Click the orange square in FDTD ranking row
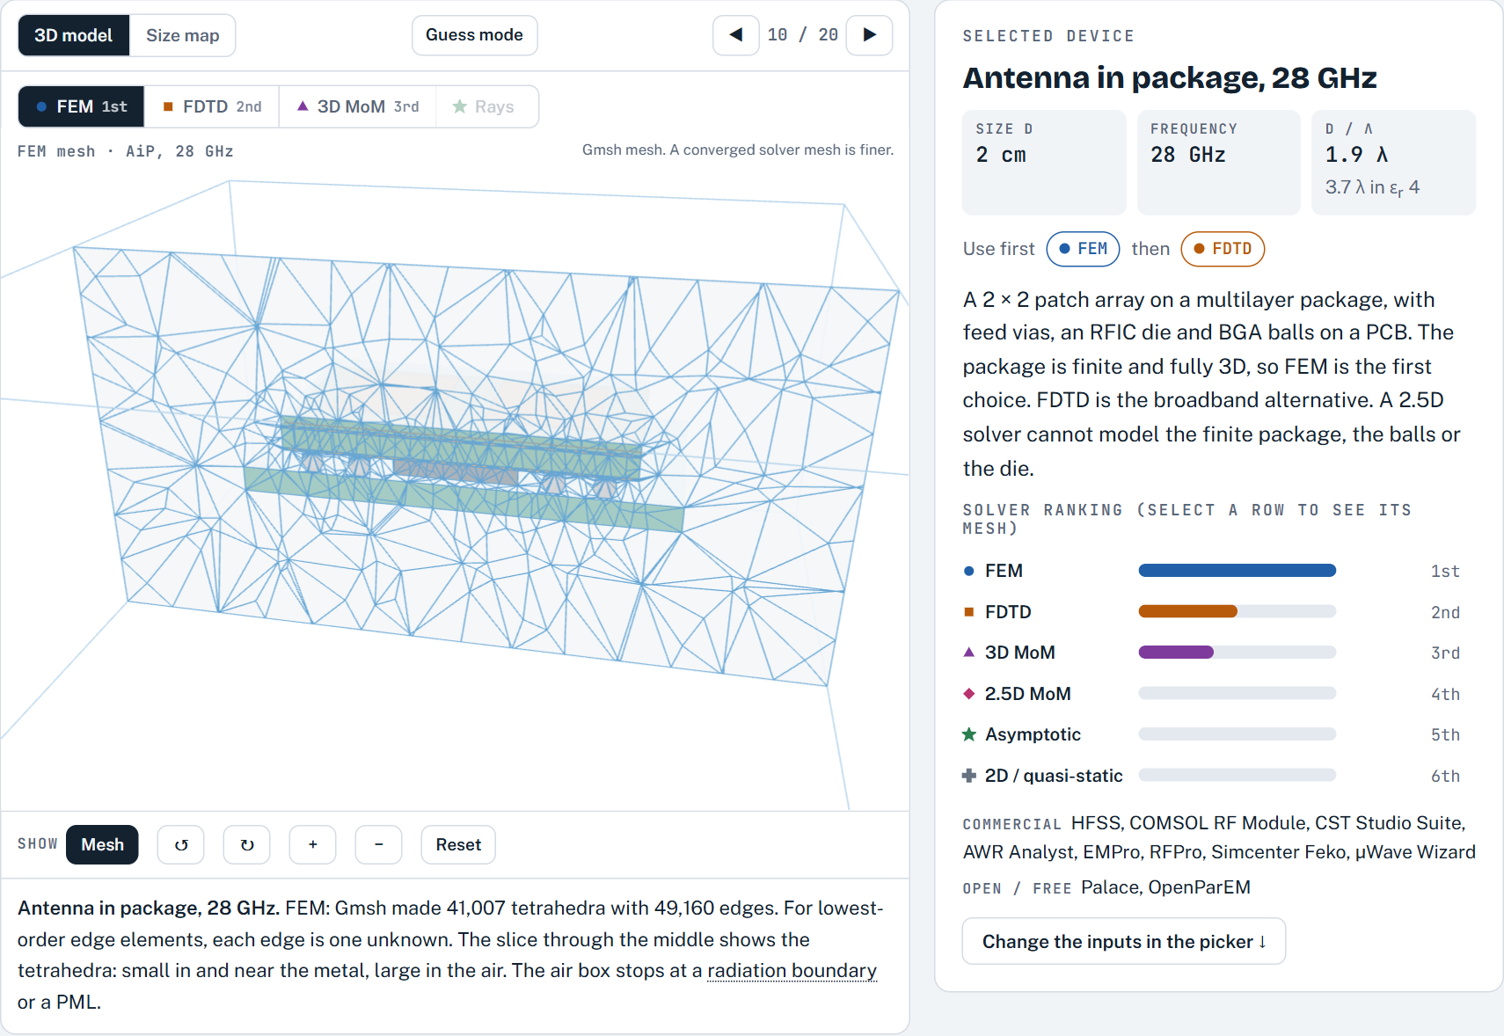The image size is (1504, 1036). coord(969,612)
